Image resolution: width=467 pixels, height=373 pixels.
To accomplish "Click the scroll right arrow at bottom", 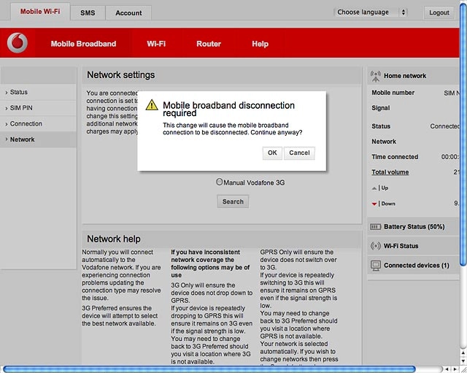I will tap(455, 369).
